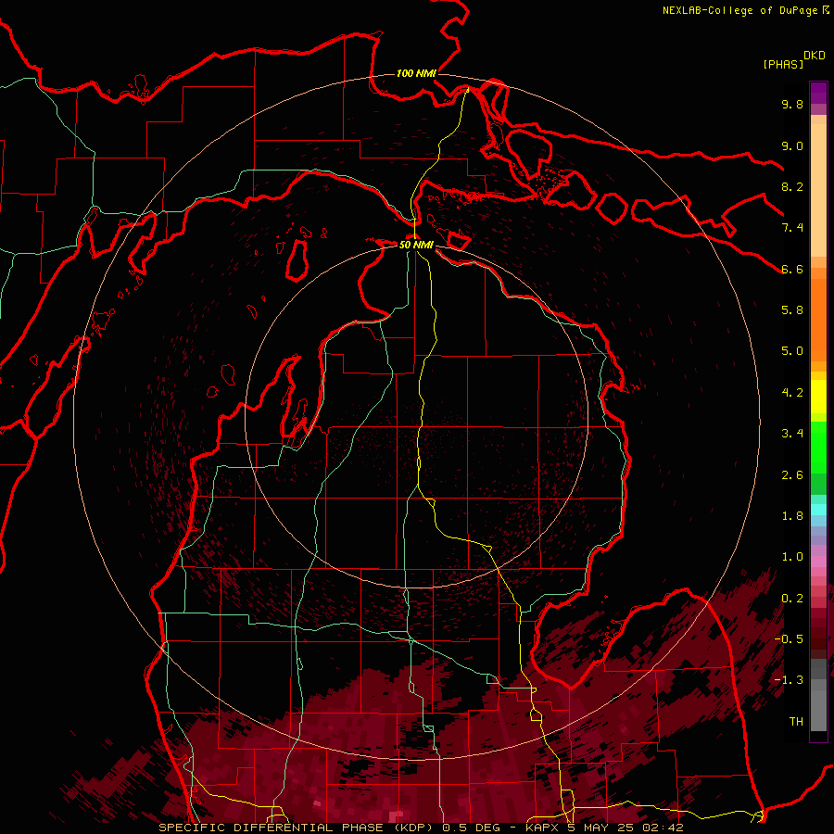Click the 100 NMI range ring label
834x834 pixels.
(x=416, y=73)
